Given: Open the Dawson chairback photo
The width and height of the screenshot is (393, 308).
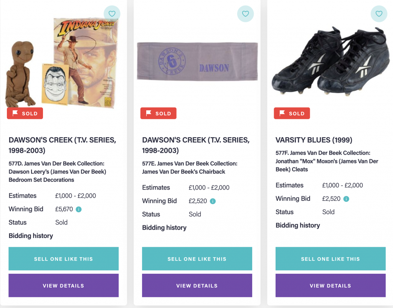Looking at the screenshot, I should point(197,62).
